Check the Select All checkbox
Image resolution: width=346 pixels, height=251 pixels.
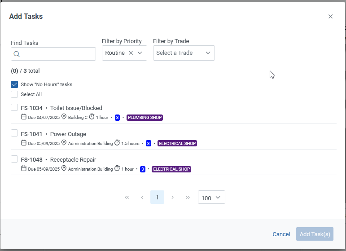click(x=14, y=94)
